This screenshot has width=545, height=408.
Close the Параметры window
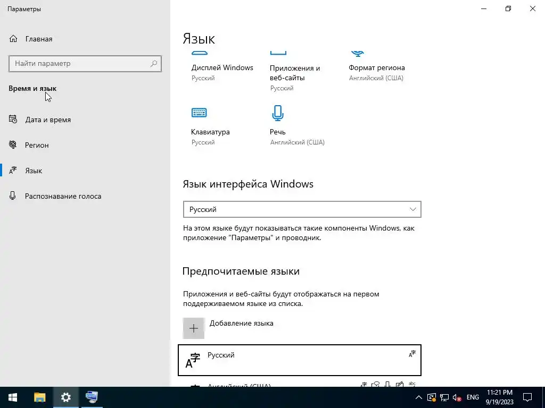(x=532, y=8)
